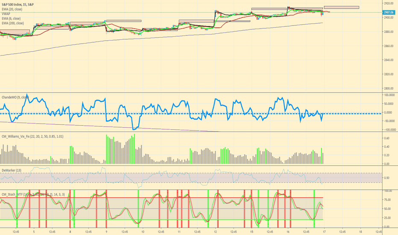The height and width of the screenshot is (235, 398).
Task: Click date label 8 on time axis
Action: (x=70, y=232)
